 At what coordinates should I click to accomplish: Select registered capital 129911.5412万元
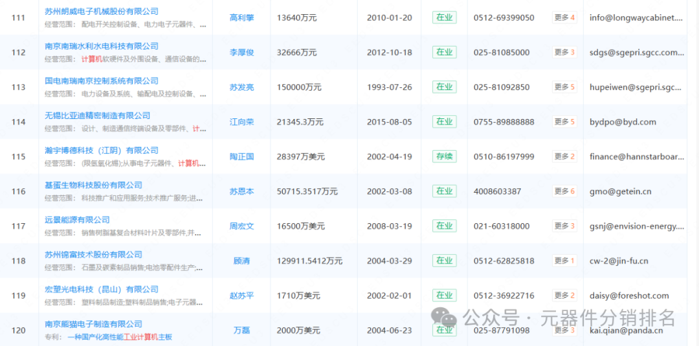click(309, 261)
